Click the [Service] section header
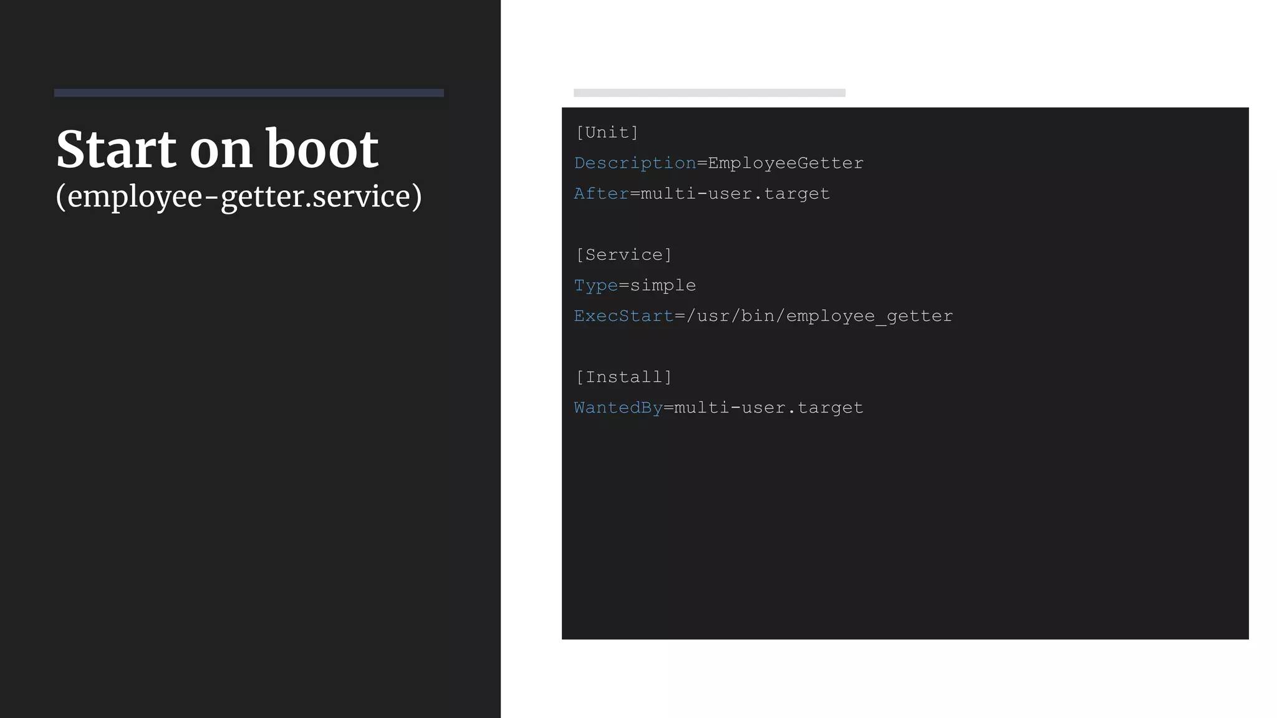The image size is (1277, 718). click(x=624, y=255)
